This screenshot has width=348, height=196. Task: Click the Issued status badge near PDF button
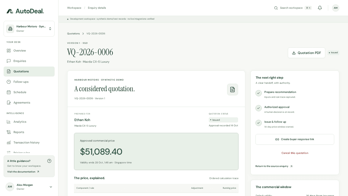(333, 53)
